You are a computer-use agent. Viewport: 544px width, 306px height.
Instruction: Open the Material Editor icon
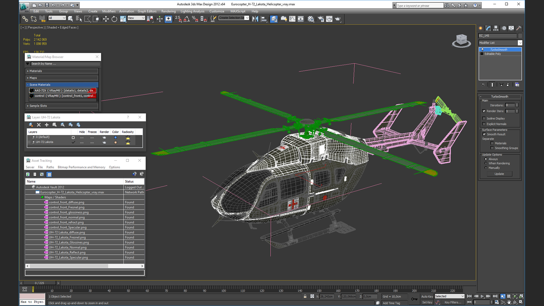point(311,19)
